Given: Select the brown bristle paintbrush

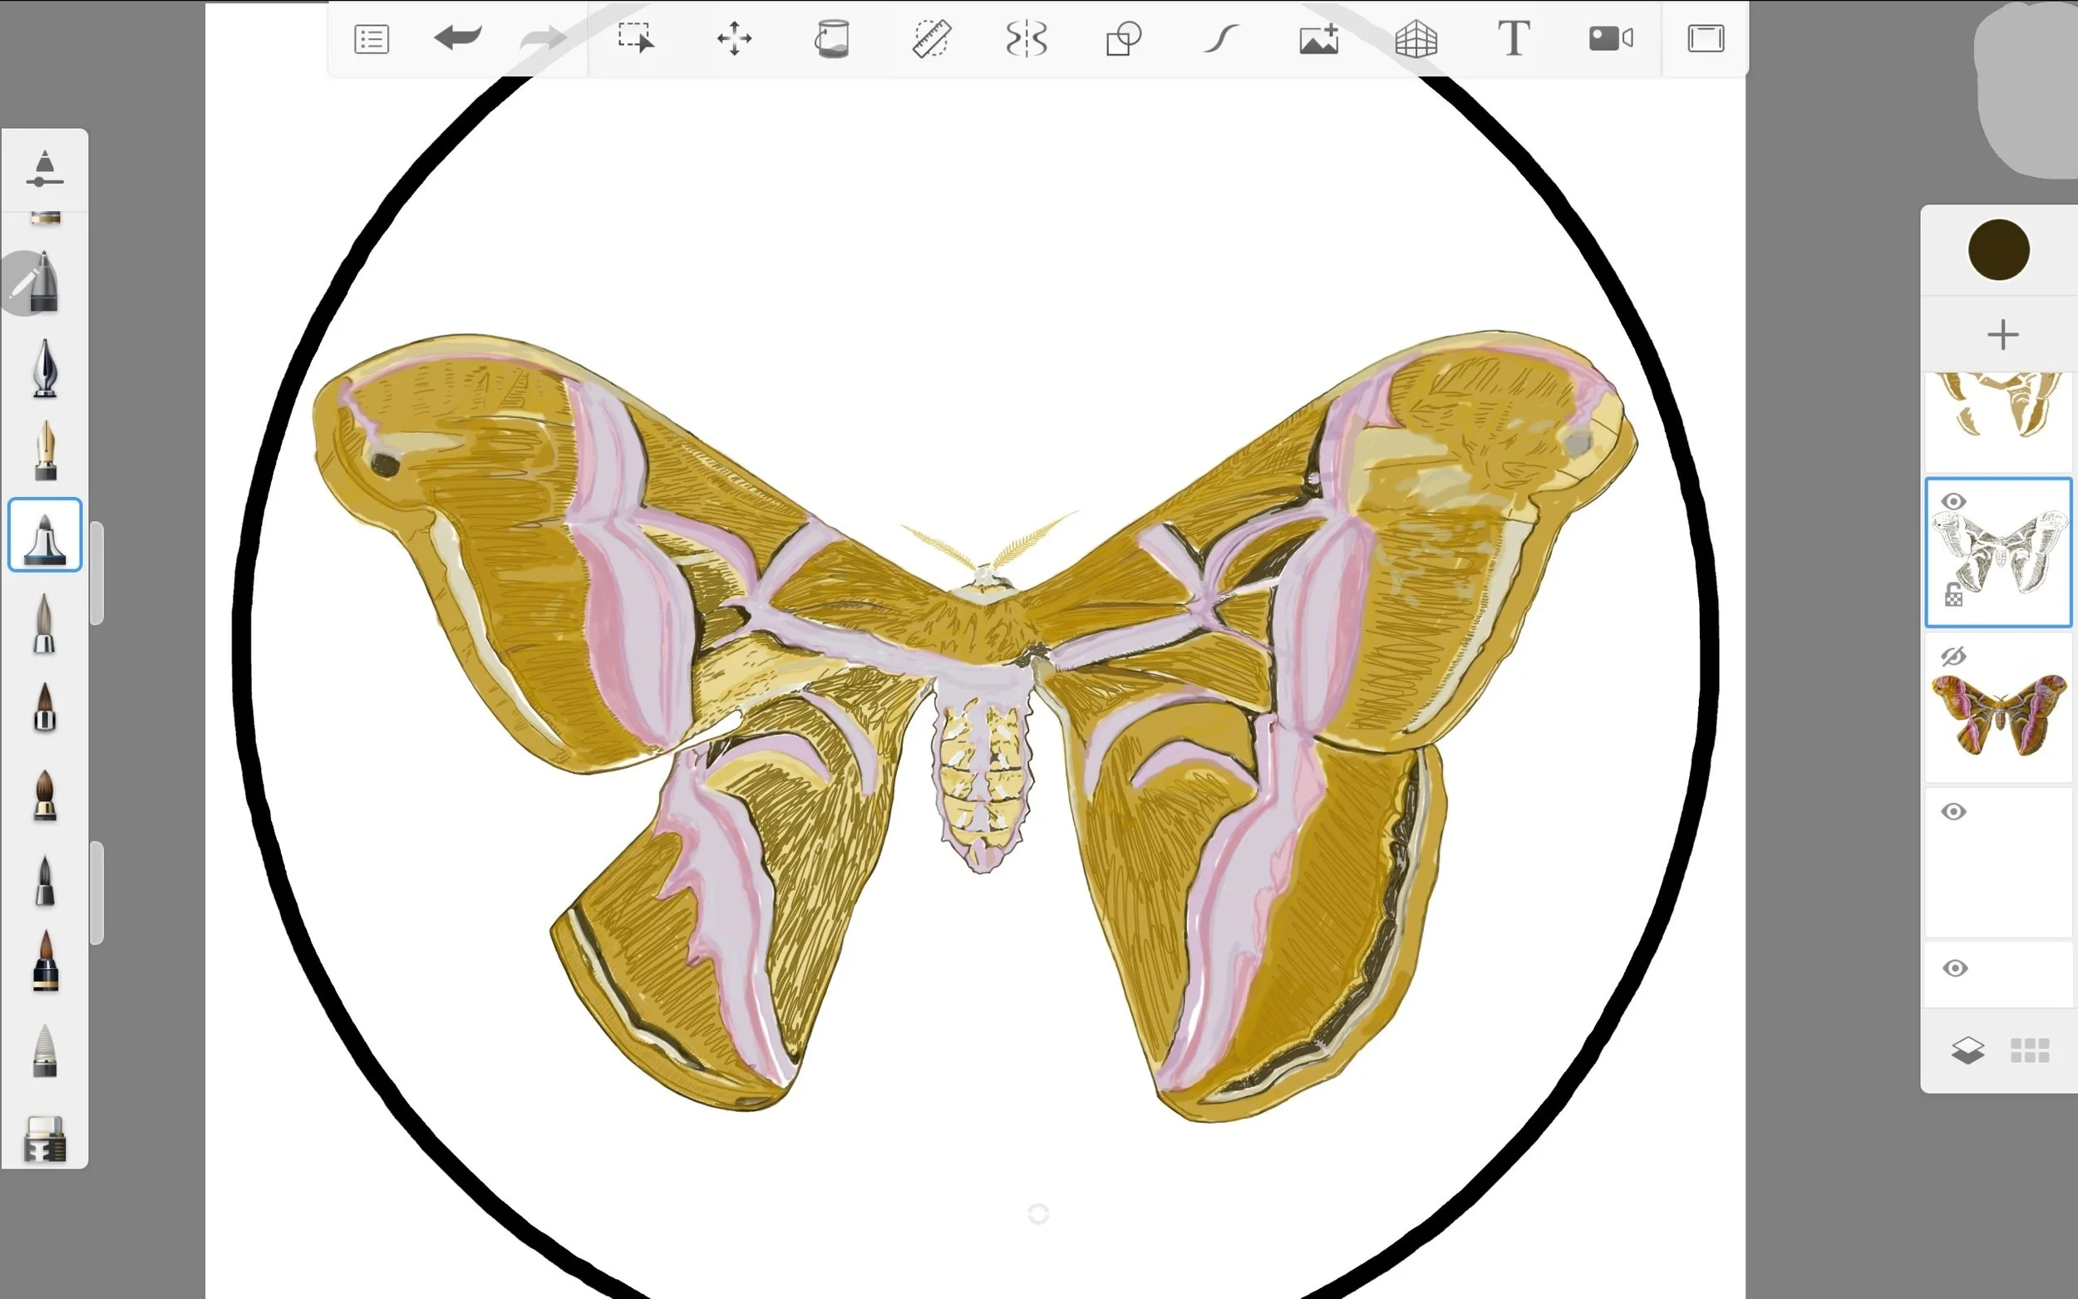Looking at the screenshot, I should coord(45,795).
